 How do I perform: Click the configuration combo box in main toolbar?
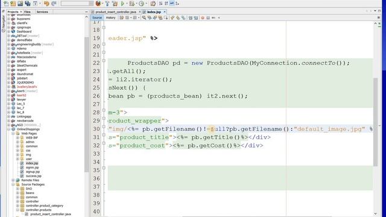coord(77,4)
